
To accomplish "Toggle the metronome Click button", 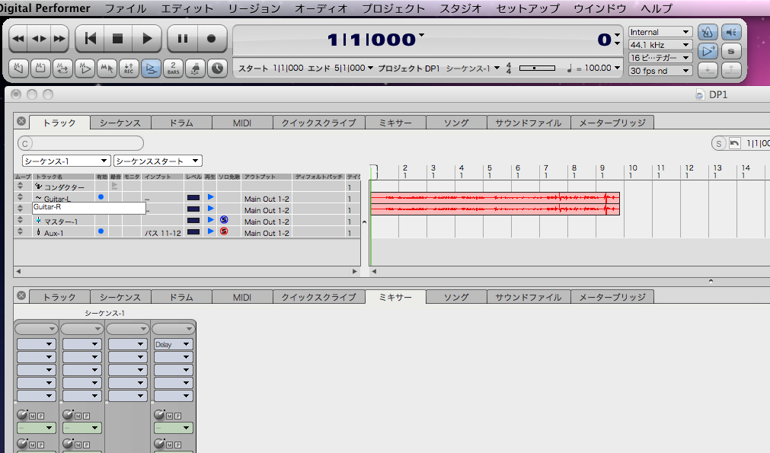I will pos(708,33).
